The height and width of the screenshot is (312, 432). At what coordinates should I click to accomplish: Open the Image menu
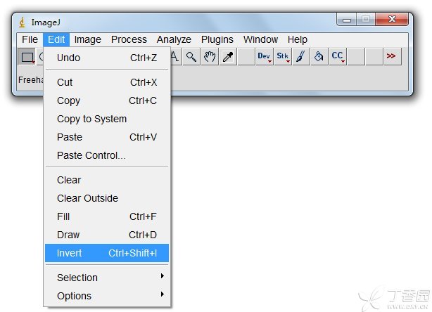88,39
